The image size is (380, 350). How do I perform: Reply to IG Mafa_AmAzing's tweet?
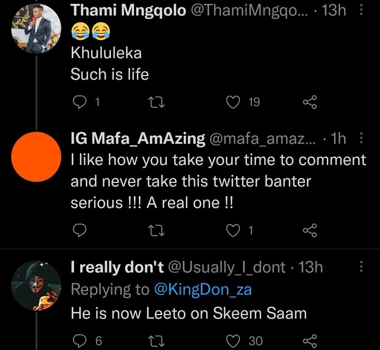click(79, 230)
